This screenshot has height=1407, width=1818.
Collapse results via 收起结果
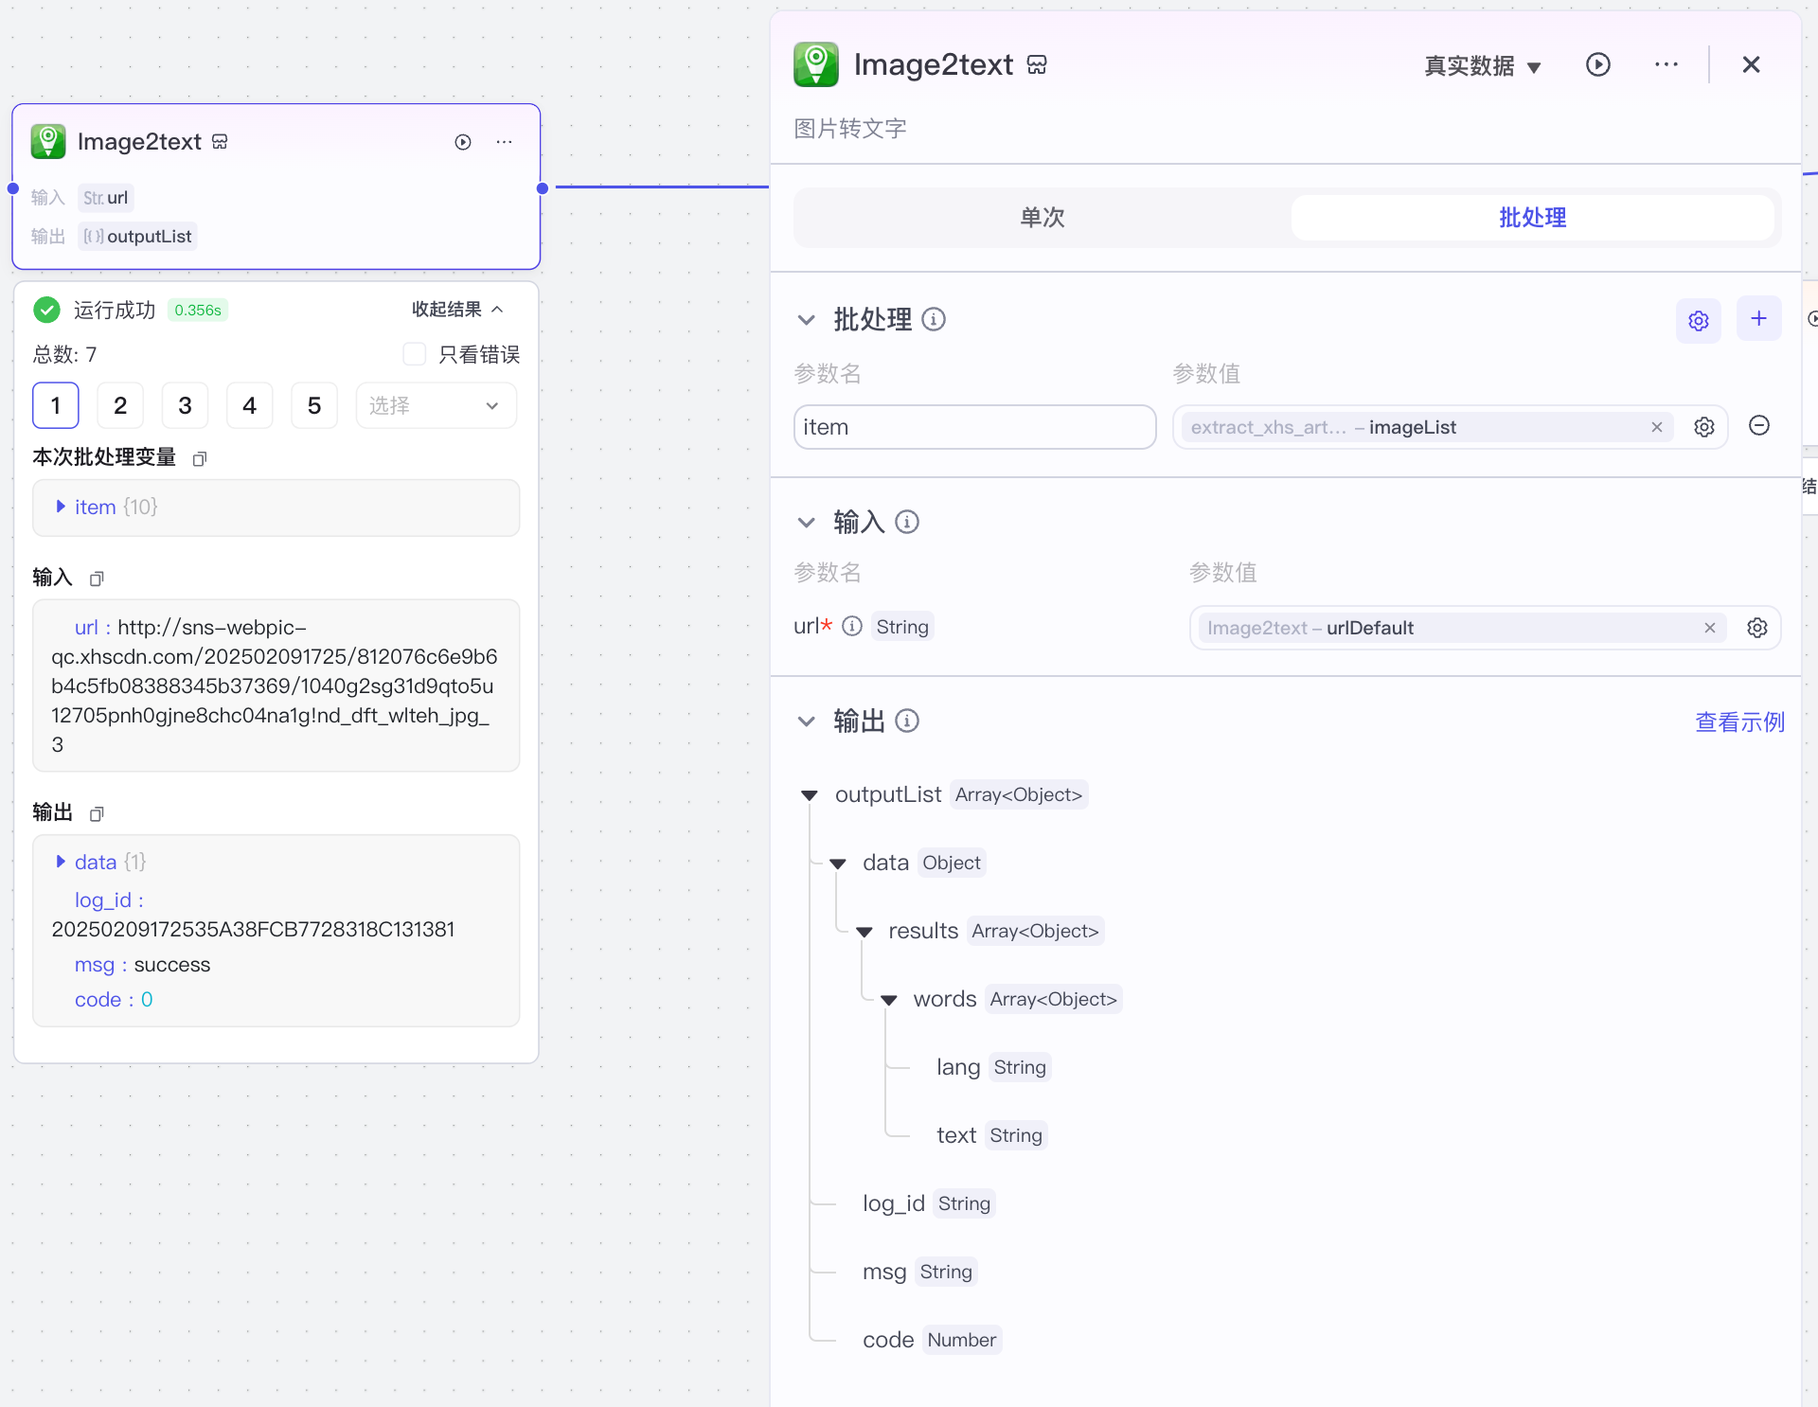click(x=456, y=310)
